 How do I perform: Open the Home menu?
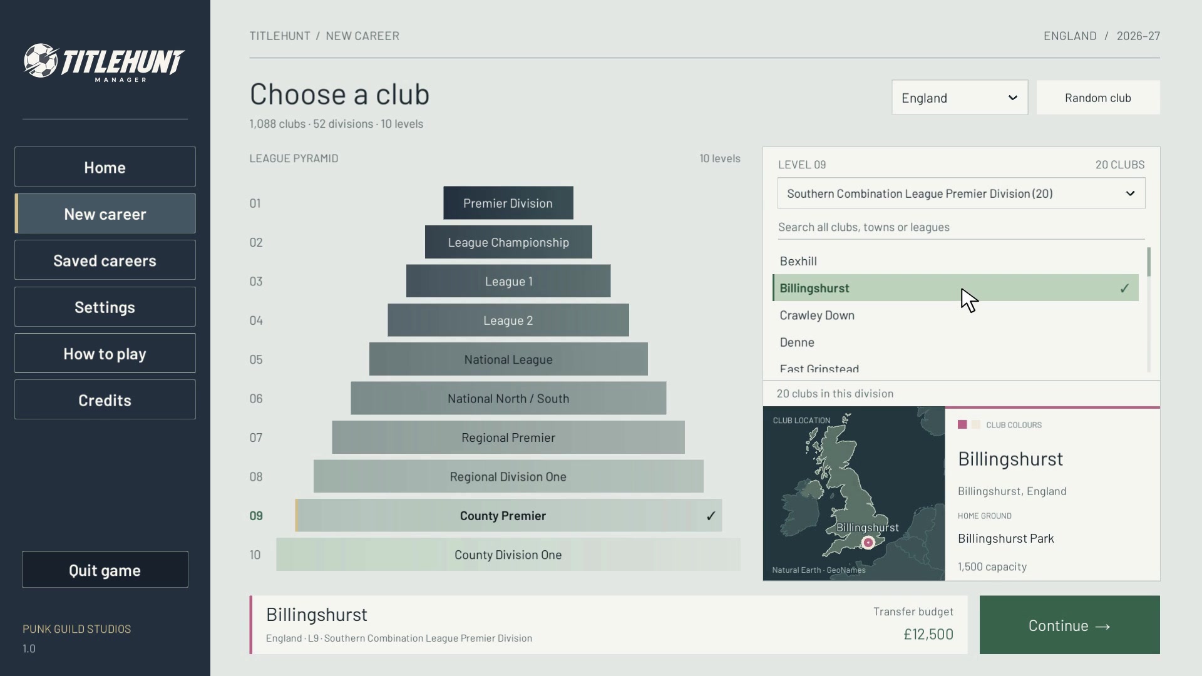tap(105, 167)
